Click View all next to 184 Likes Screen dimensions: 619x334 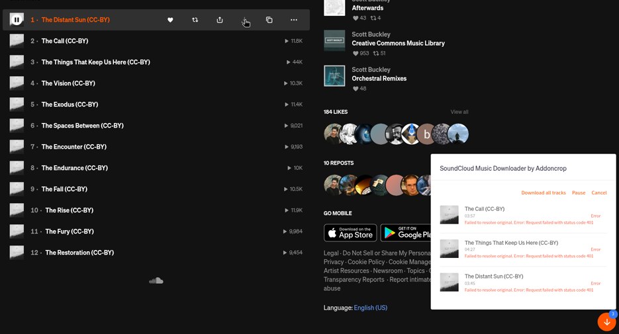(x=459, y=112)
